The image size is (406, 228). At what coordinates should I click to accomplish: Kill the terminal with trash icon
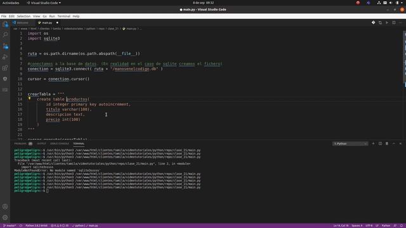click(387, 144)
